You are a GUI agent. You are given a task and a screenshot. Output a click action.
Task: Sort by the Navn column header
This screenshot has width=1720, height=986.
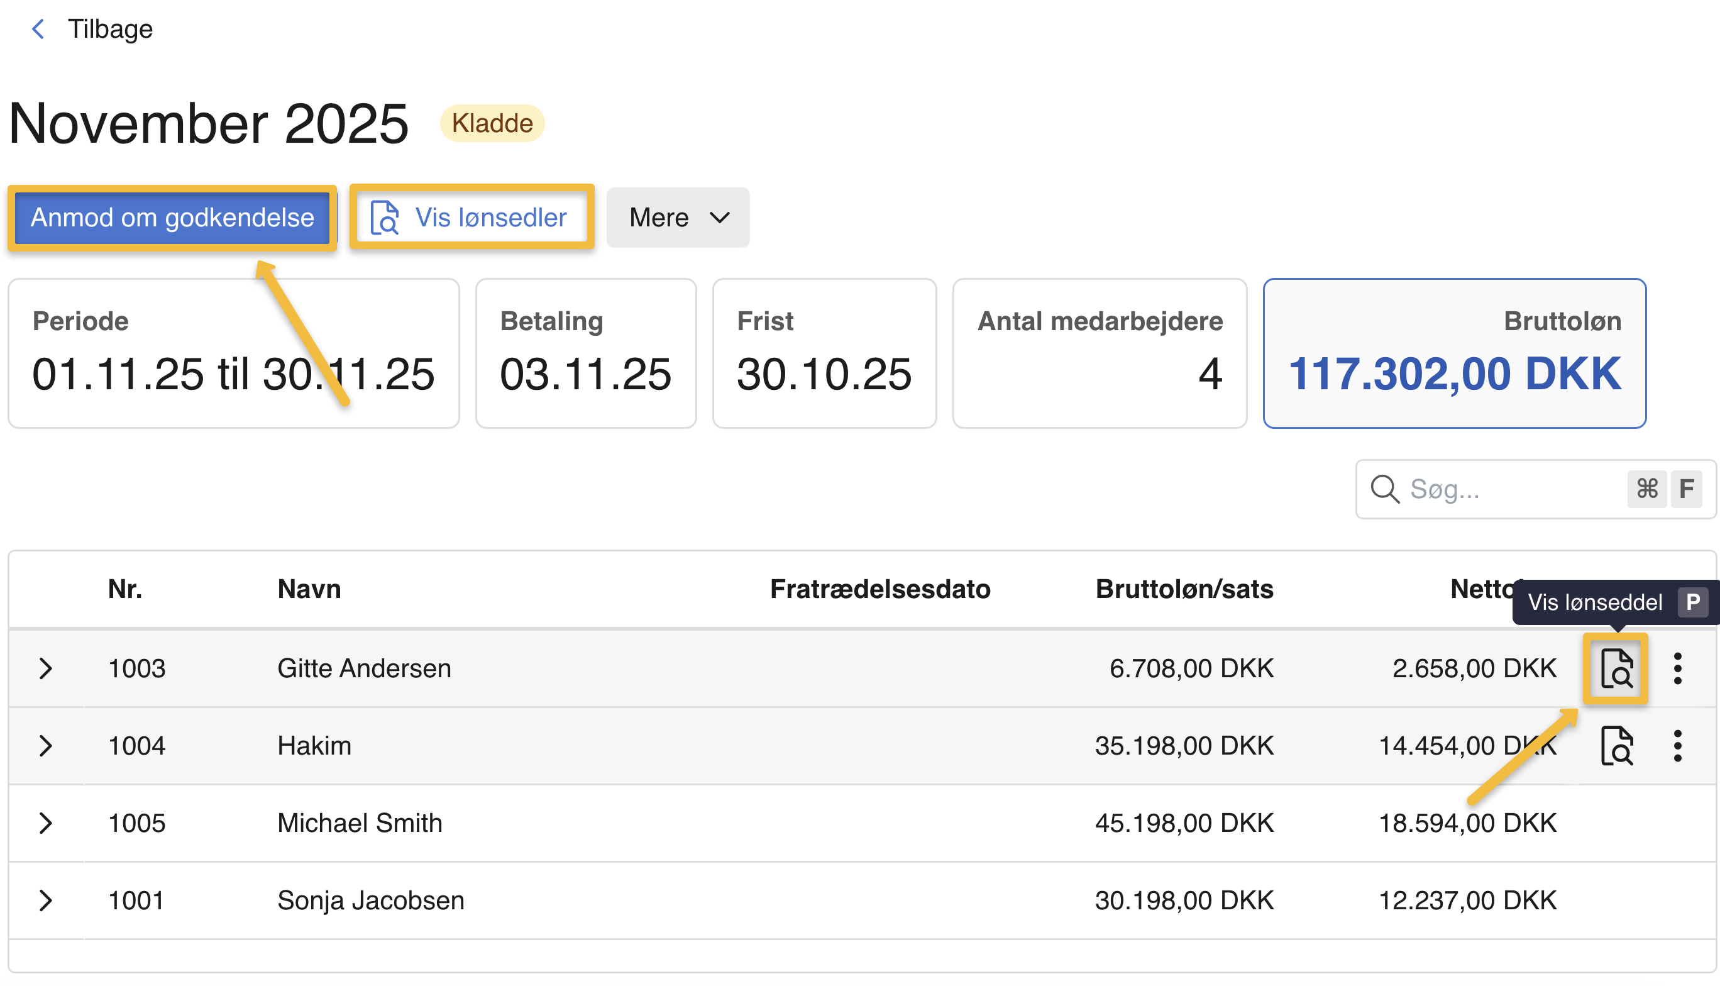point(309,589)
